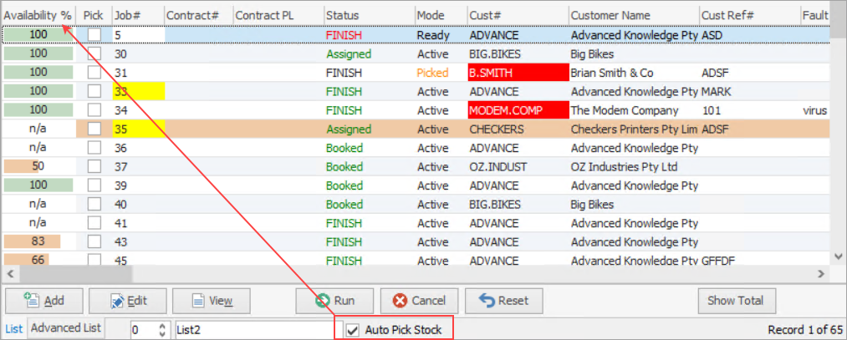Image resolution: width=847 pixels, height=340 pixels.
Task: Select the Ready mode cell for job 5
Action: [x=433, y=35]
